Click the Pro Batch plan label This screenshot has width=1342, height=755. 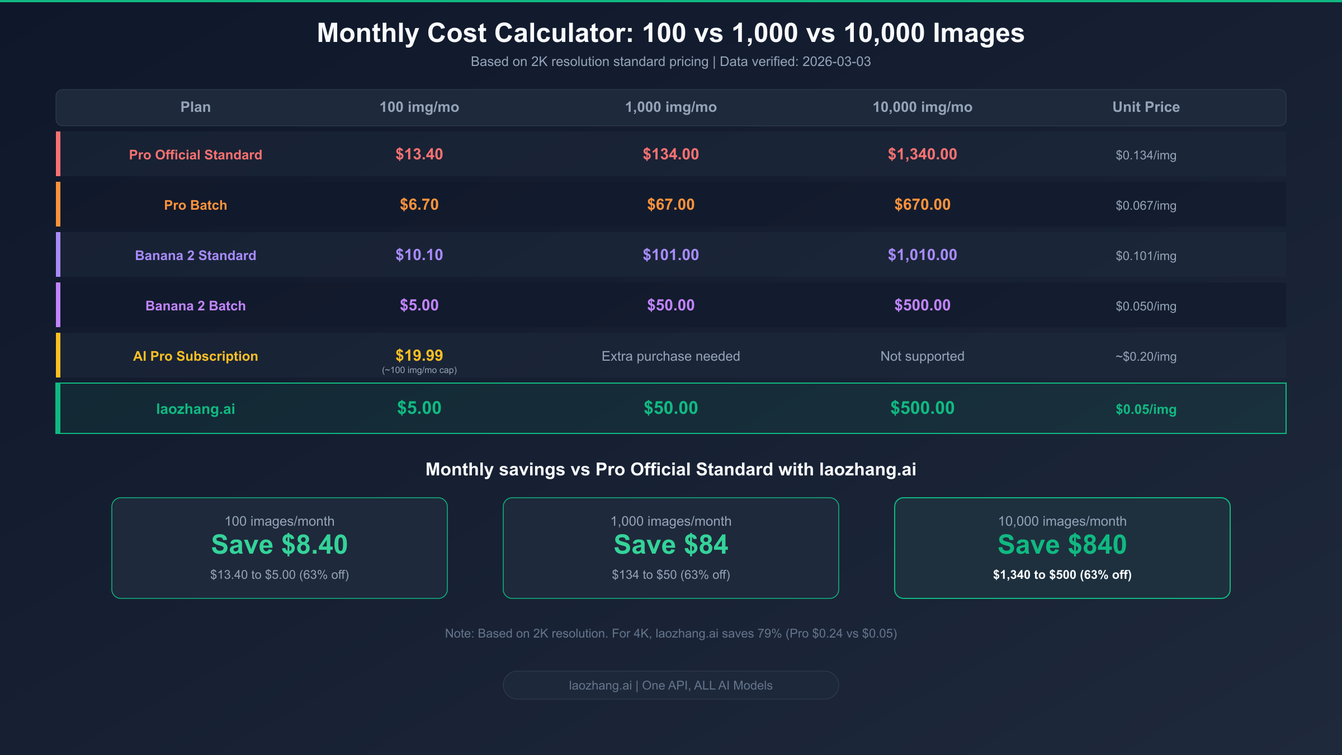click(x=196, y=205)
